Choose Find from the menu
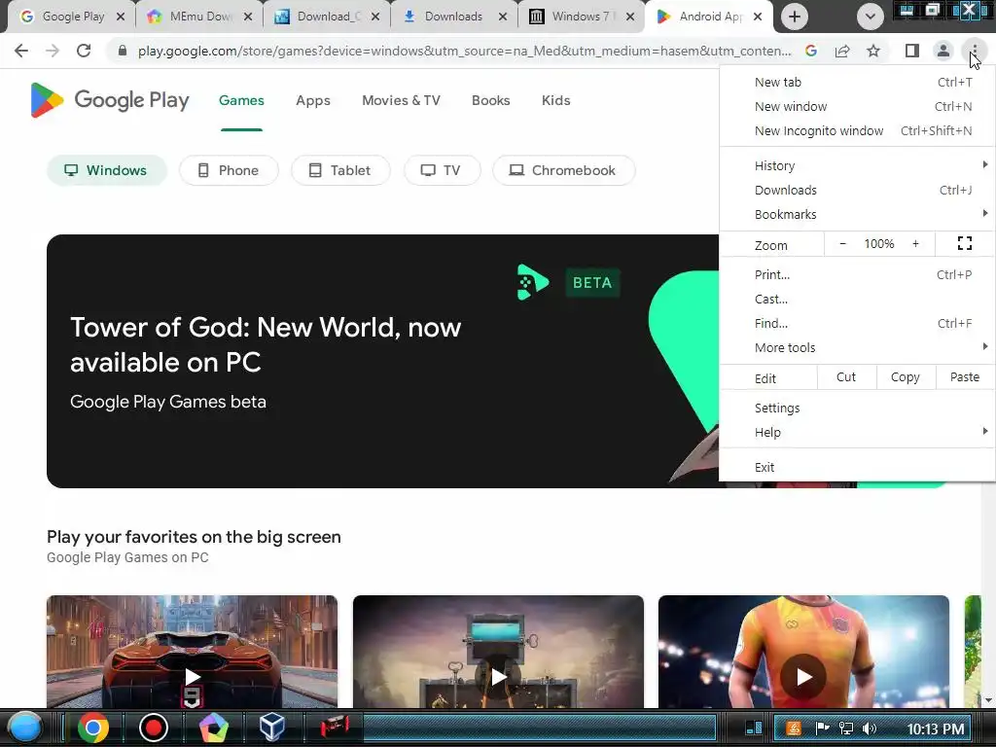This screenshot has width=996, height=747. point(857,323)
